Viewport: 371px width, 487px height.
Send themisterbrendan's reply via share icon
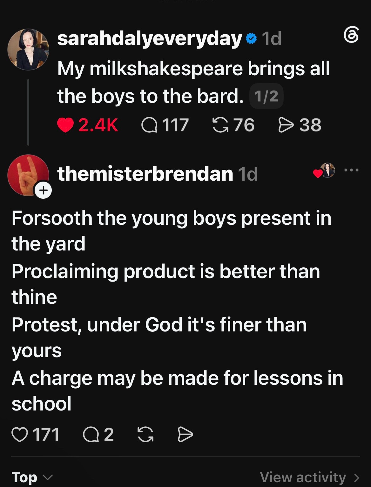pyautogui.click(x=185, y=435)
